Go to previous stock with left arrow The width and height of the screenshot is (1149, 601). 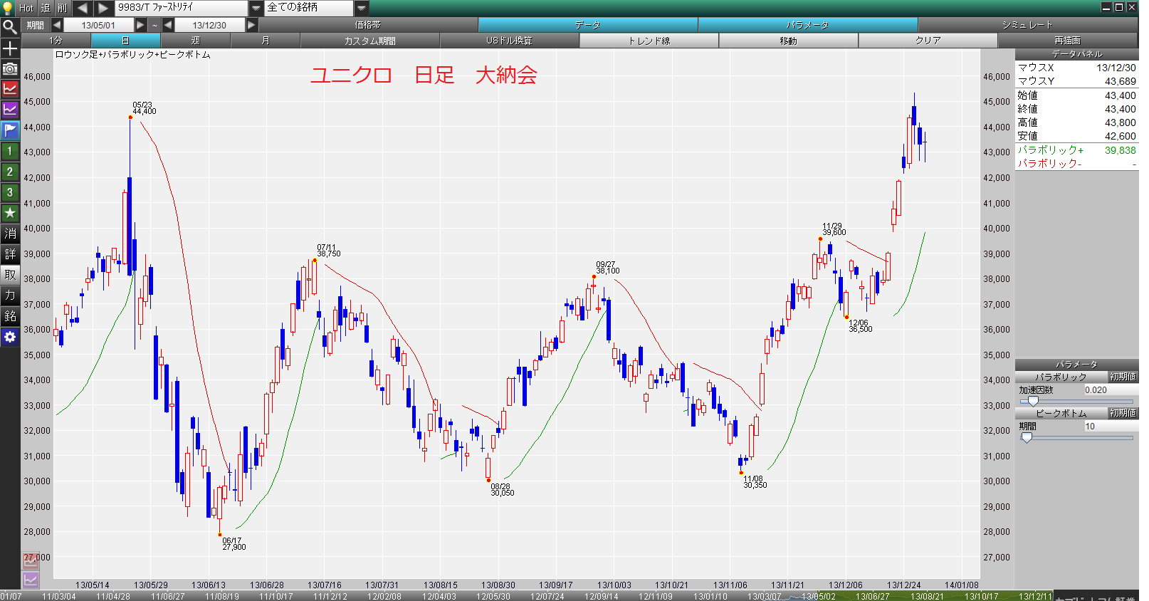(x=82, y=8)
